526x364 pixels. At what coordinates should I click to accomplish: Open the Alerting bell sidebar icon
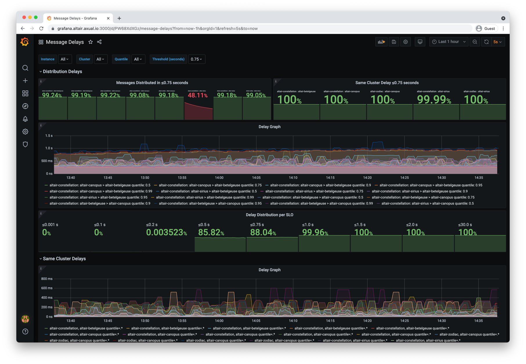[x=25, y=119]
